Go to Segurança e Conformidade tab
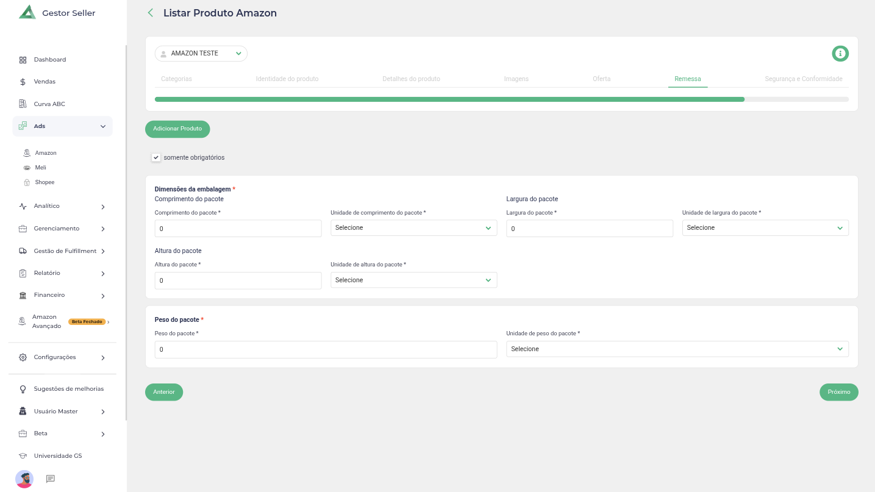 (803, 79)
